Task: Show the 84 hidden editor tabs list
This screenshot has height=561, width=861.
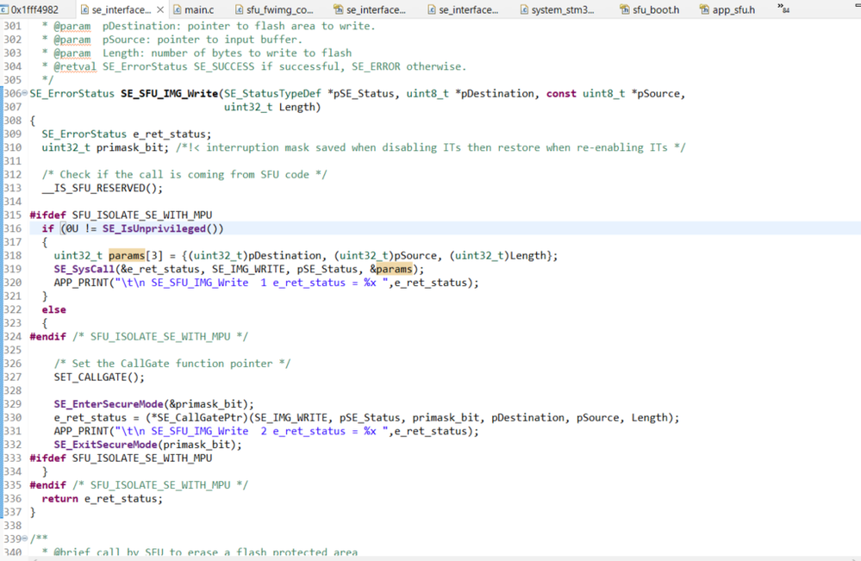Action: click(783, 9)
